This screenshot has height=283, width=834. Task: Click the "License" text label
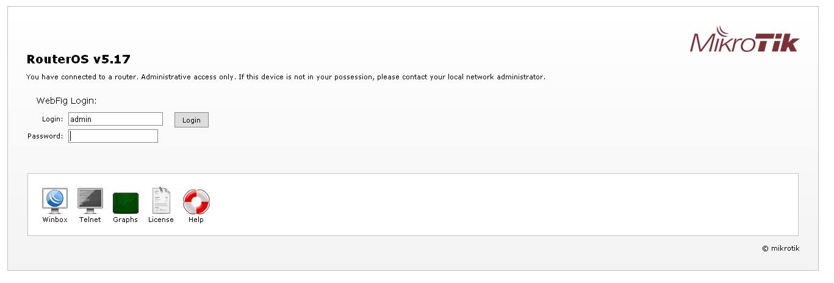point(161,220)
